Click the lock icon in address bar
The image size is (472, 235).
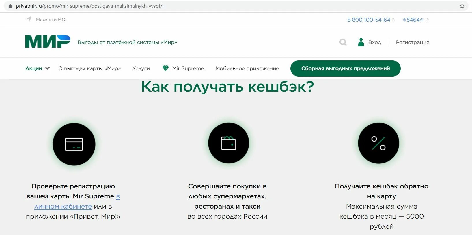point(10,6)
